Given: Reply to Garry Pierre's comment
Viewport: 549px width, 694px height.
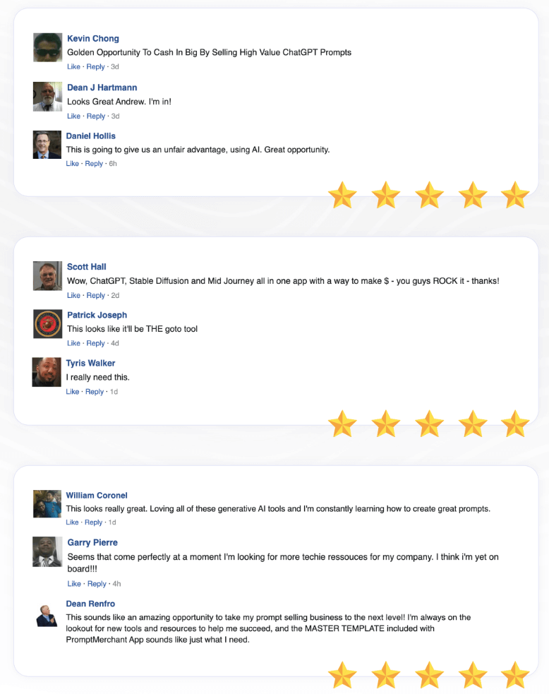Looking at the screenshot, I should point(97,584).
